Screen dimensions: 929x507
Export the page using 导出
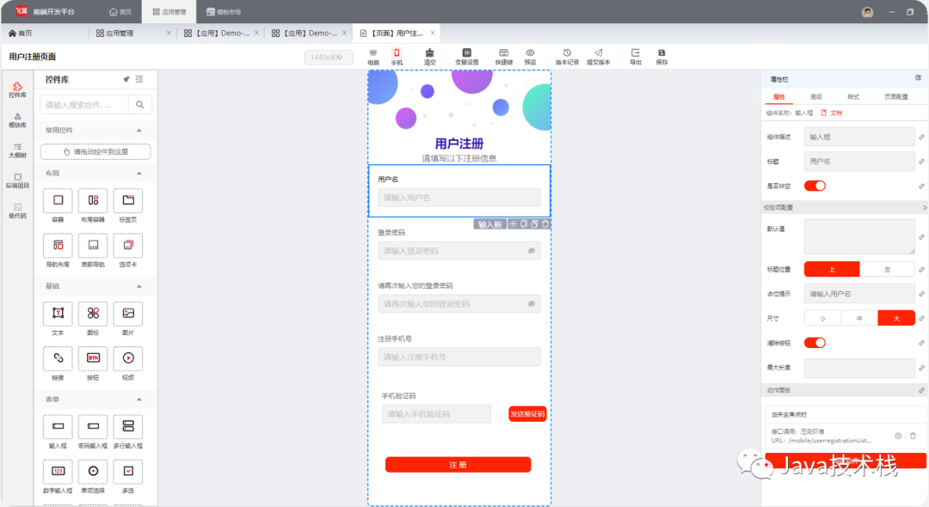635,57
